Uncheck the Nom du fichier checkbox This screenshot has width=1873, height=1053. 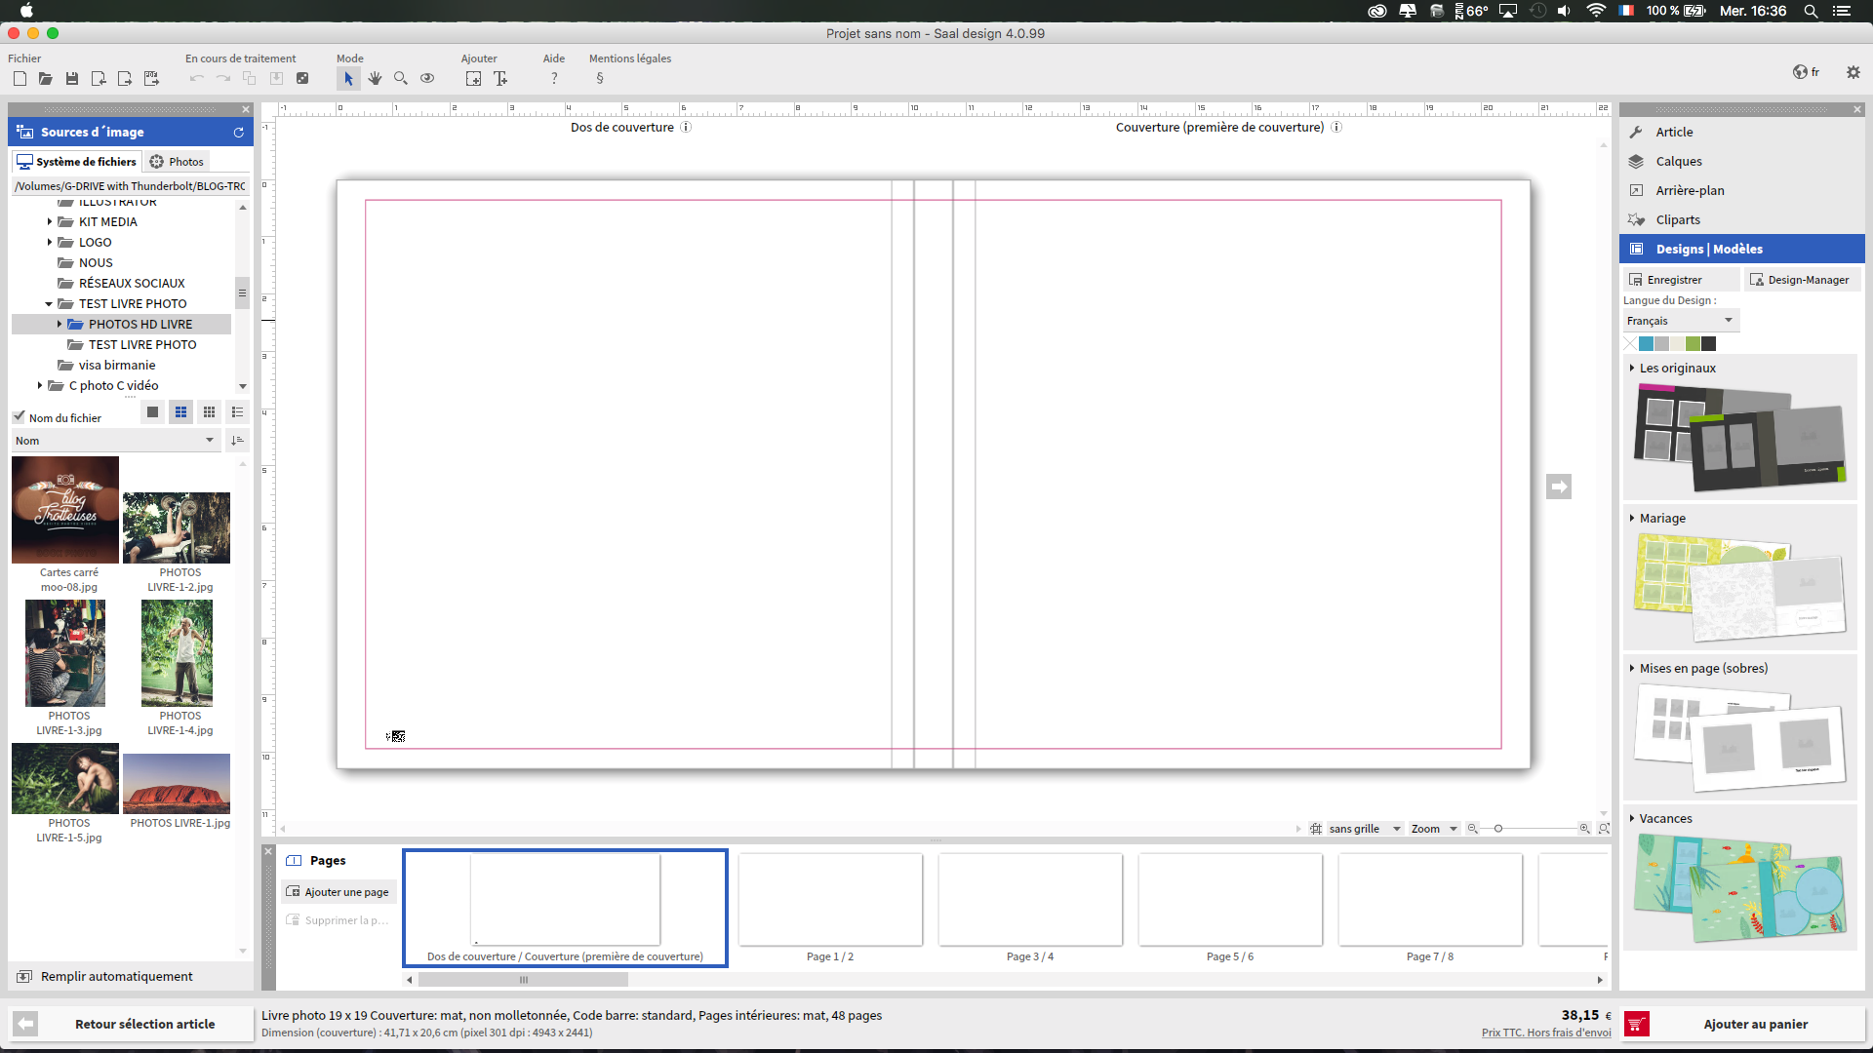click(x=20, y=417)
